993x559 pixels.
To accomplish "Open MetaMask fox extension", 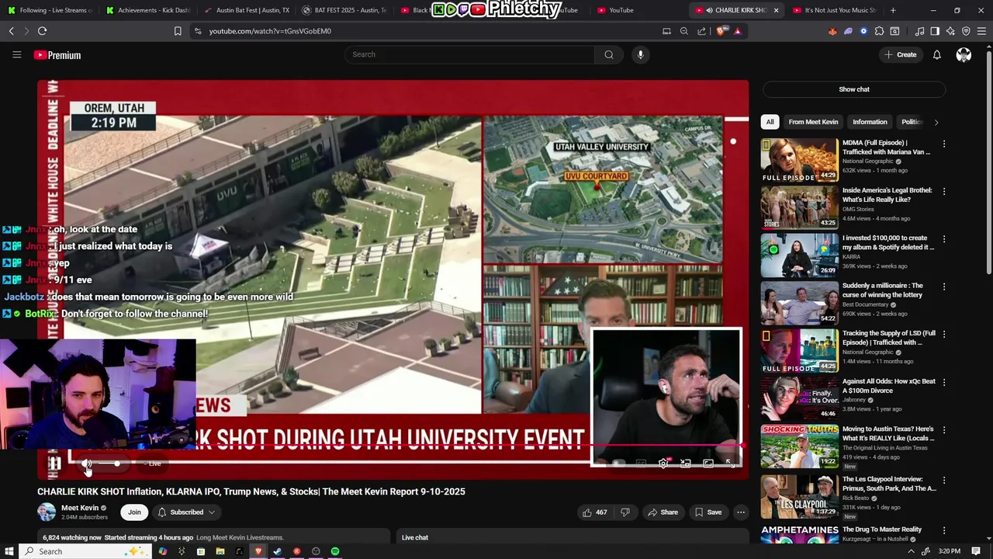I will coord(832,31).
